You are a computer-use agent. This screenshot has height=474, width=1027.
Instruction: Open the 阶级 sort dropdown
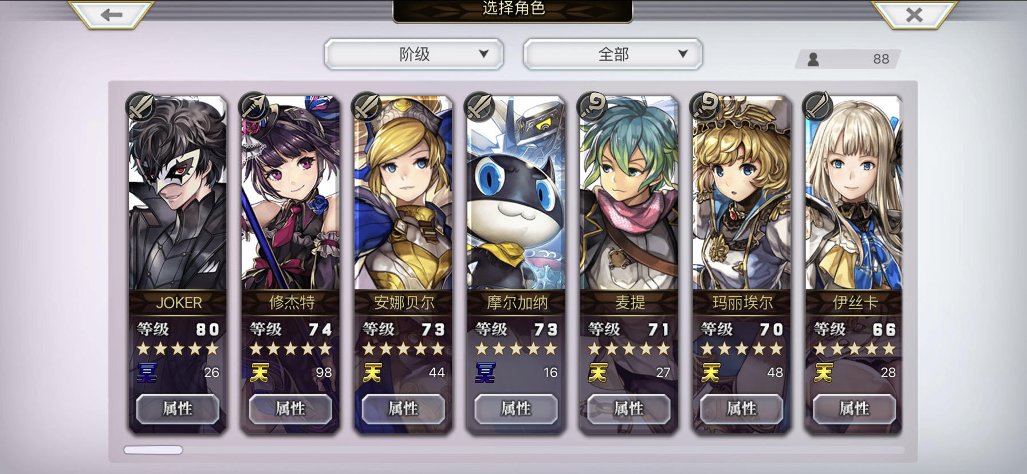[x=414, y=54]
